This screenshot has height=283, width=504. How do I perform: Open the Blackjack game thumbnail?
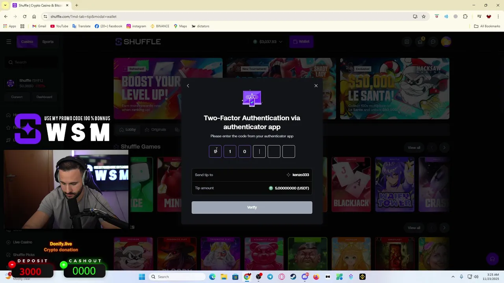[x=351, y=184]
